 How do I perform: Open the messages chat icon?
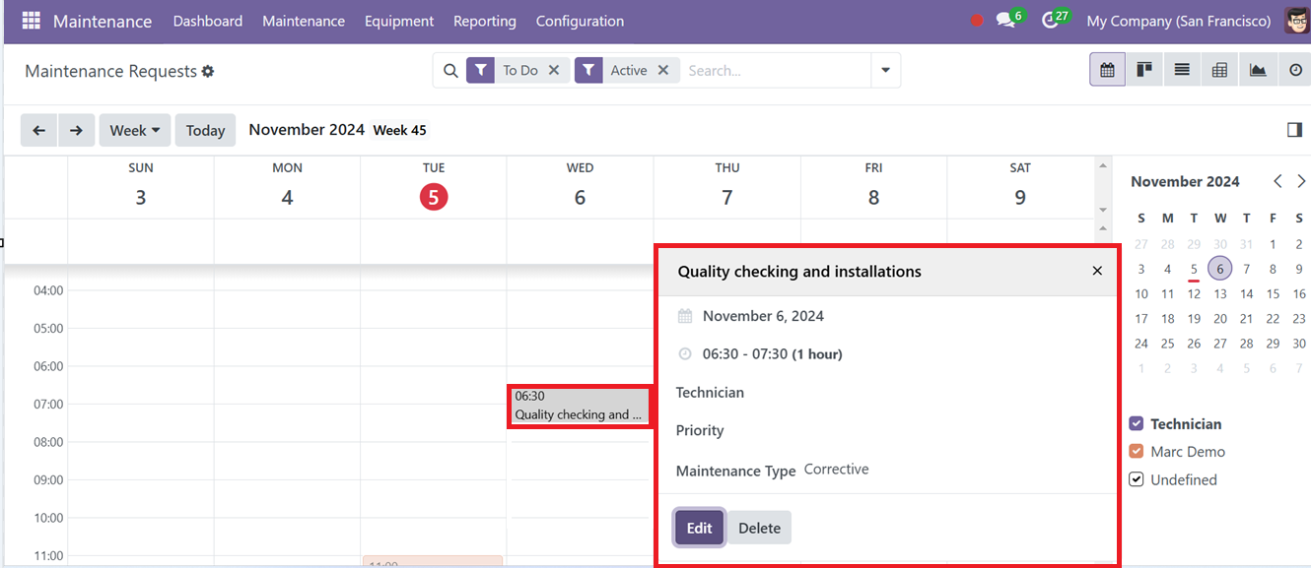[1005, 20]
